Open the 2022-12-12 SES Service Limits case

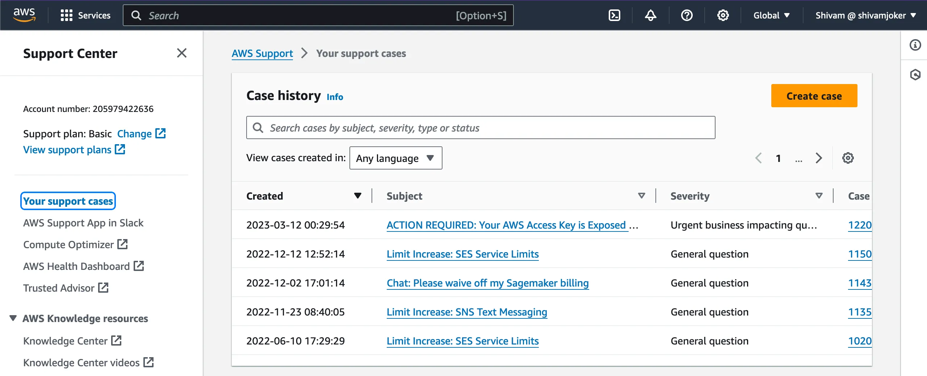coord(462,254)
